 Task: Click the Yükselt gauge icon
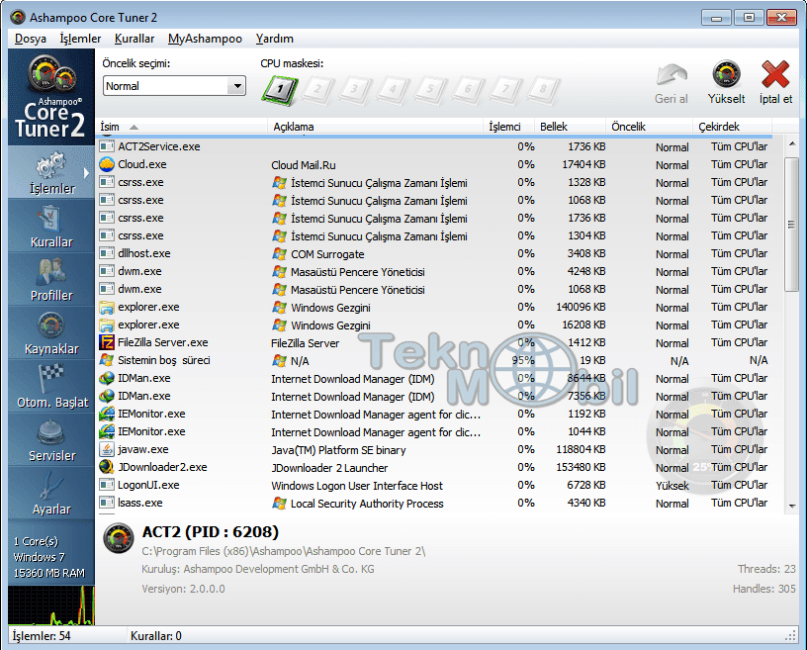726,74
